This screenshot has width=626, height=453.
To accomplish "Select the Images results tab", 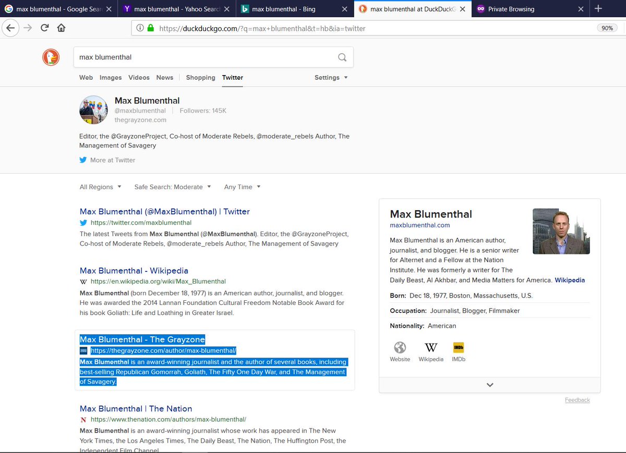I will click(111, 78).
